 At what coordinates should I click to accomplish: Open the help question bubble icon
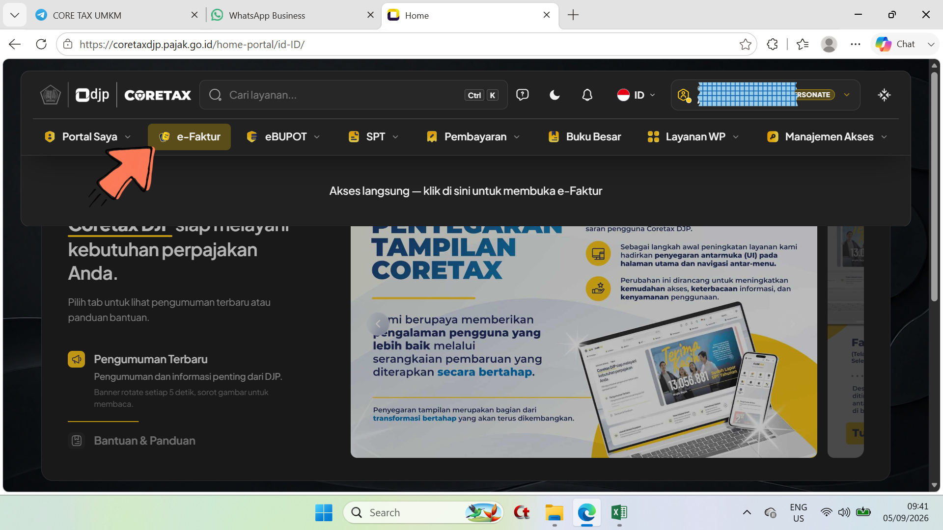[522, 95]
